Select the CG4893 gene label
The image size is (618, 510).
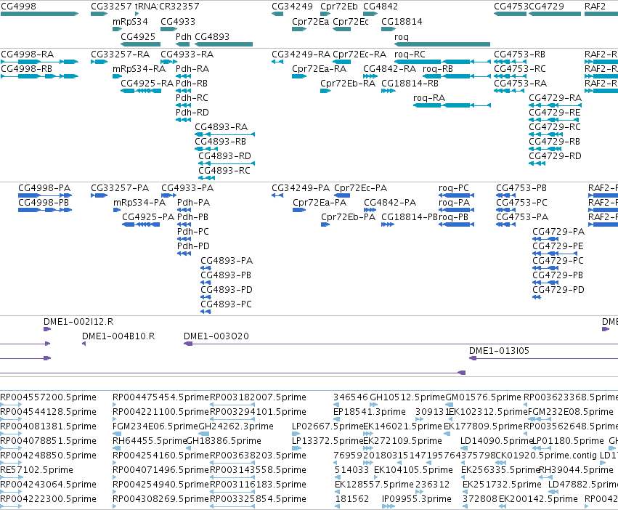point(212,36)
